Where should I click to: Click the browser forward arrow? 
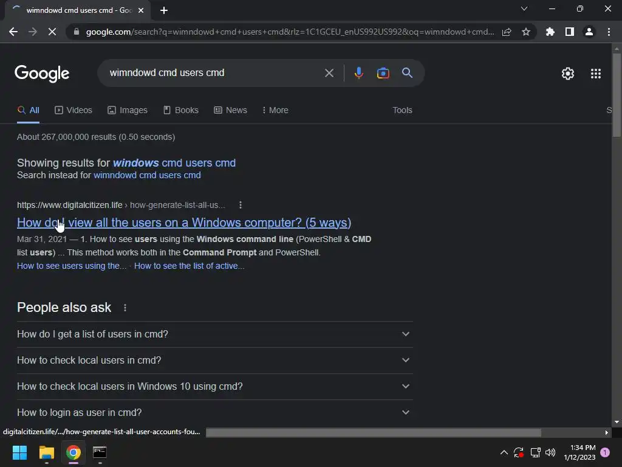(33, 32)
